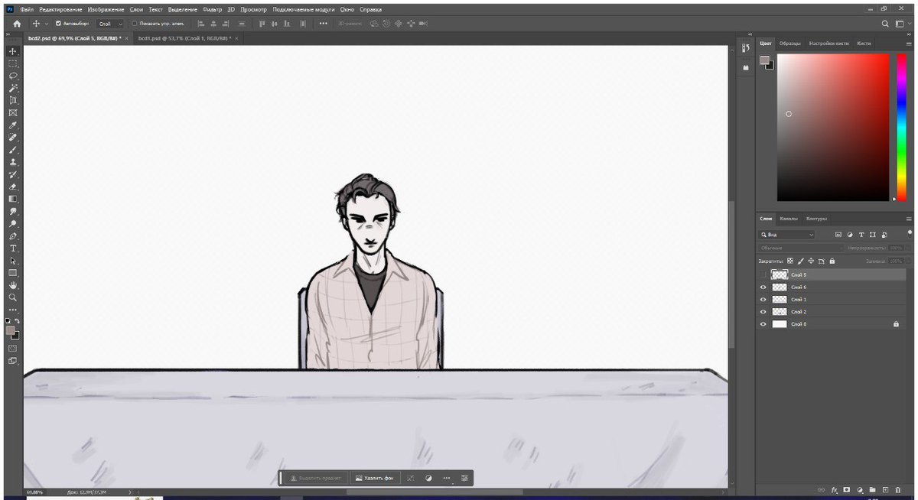The image size is (918, 500).
Task: Switch to the Каналы tab
Action: click(x=788, y=219)
